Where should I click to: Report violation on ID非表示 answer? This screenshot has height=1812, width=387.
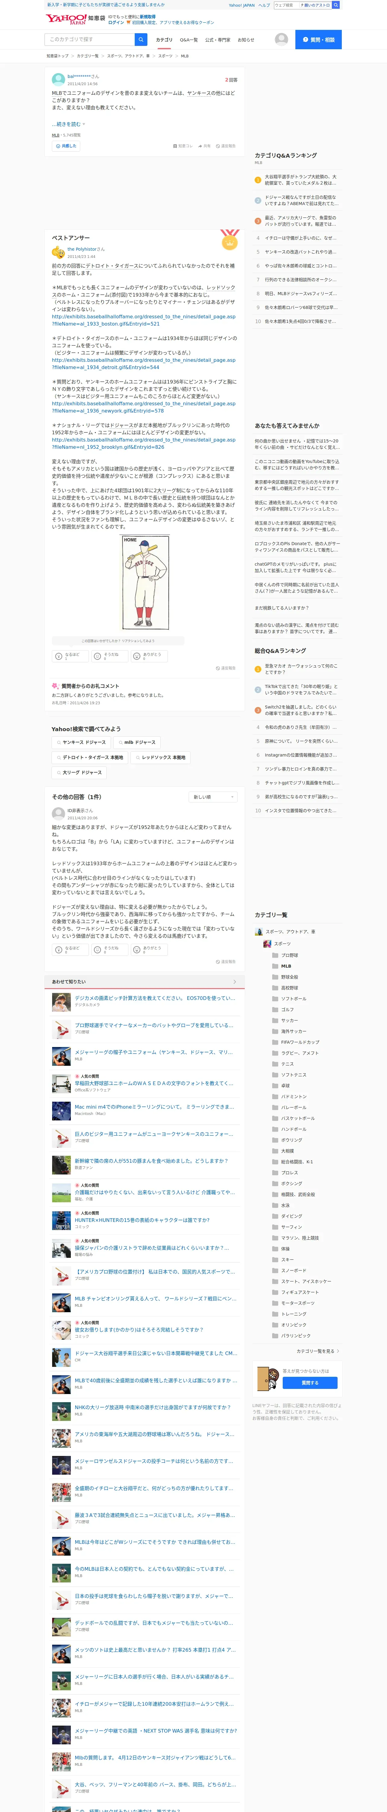[225, 962]
